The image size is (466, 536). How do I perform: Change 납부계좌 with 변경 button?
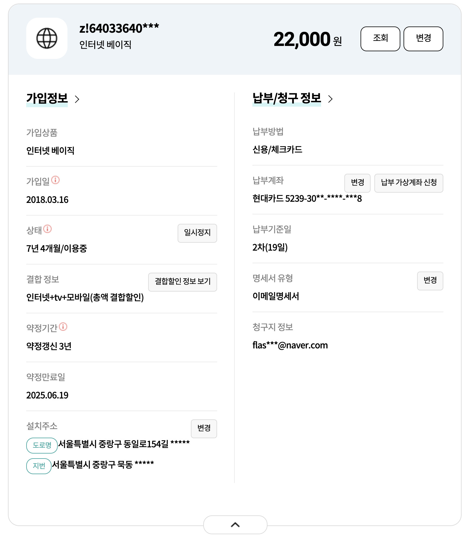pos(357,183)
